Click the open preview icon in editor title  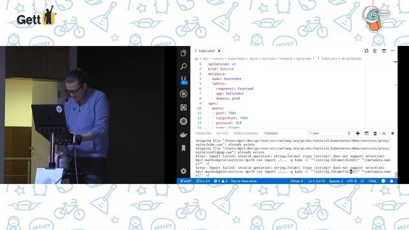click(375, 51)
